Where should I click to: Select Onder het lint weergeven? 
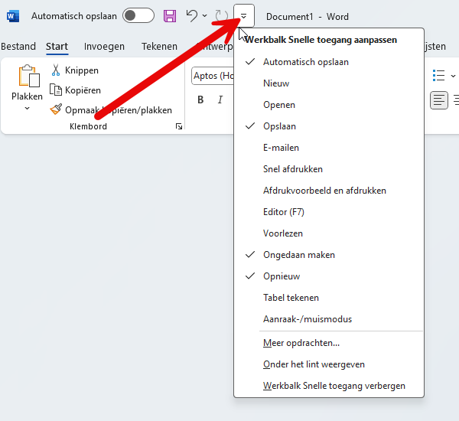coord(314,364)
